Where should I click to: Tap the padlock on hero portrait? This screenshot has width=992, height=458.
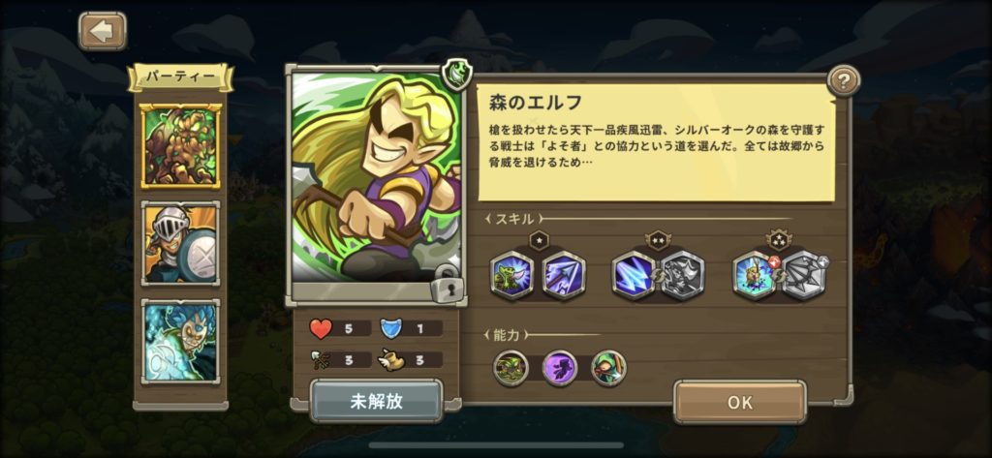click(x=447, y=286)
